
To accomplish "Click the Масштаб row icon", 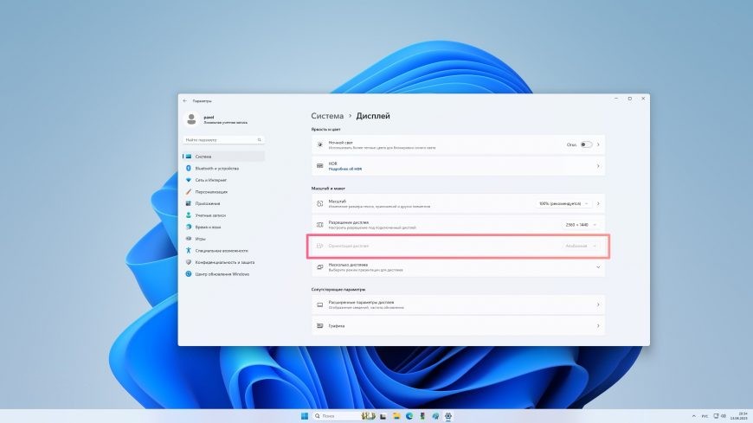I will 320,203.
